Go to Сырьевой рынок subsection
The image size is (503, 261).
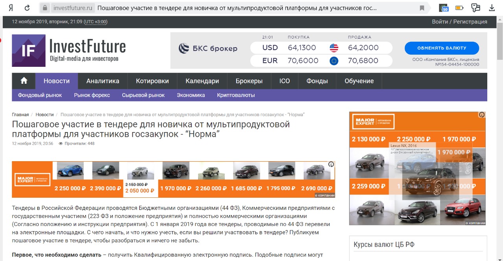click(143, 95)
